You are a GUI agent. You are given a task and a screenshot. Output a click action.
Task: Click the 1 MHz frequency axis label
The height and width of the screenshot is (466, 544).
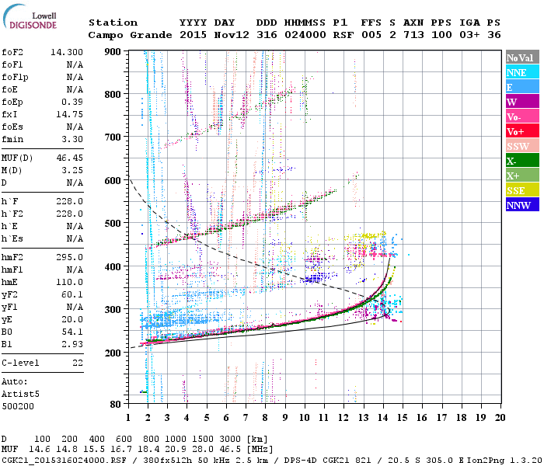[128, 418]
